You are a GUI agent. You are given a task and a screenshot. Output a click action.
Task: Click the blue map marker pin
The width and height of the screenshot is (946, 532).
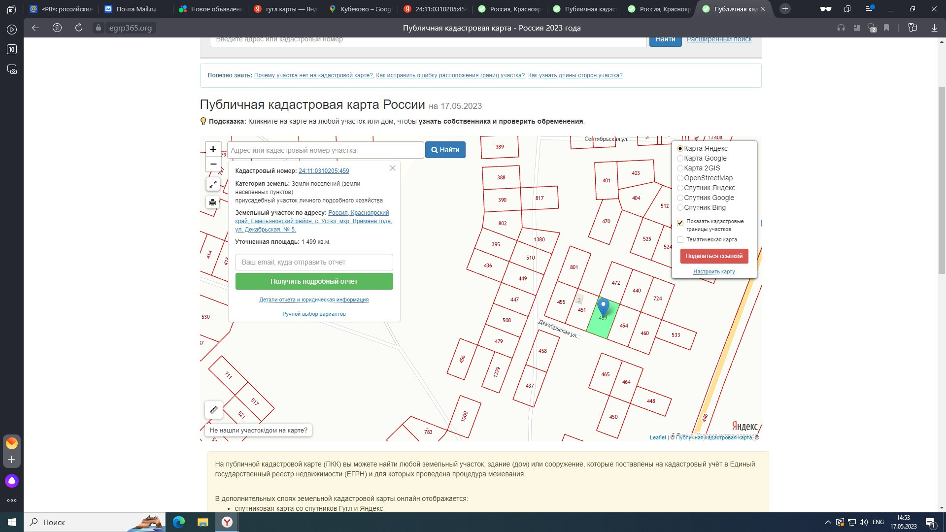(x=603, y=307)
